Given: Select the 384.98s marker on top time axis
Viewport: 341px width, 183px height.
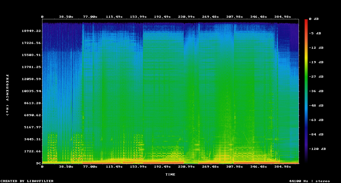Looking at the screenshot, I should pyautogui.click(x=283, y=17).
